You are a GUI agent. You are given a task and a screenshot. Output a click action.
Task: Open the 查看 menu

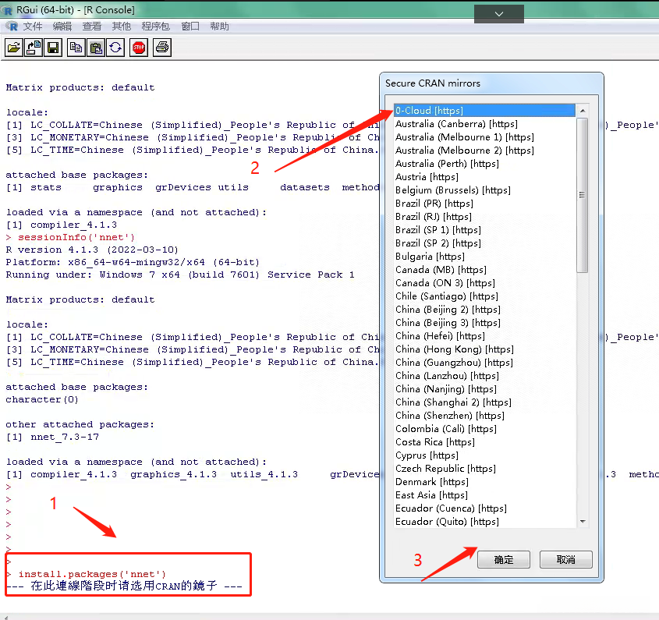tap(91, 27)
